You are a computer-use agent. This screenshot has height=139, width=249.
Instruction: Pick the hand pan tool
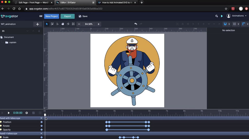(63, 24)
